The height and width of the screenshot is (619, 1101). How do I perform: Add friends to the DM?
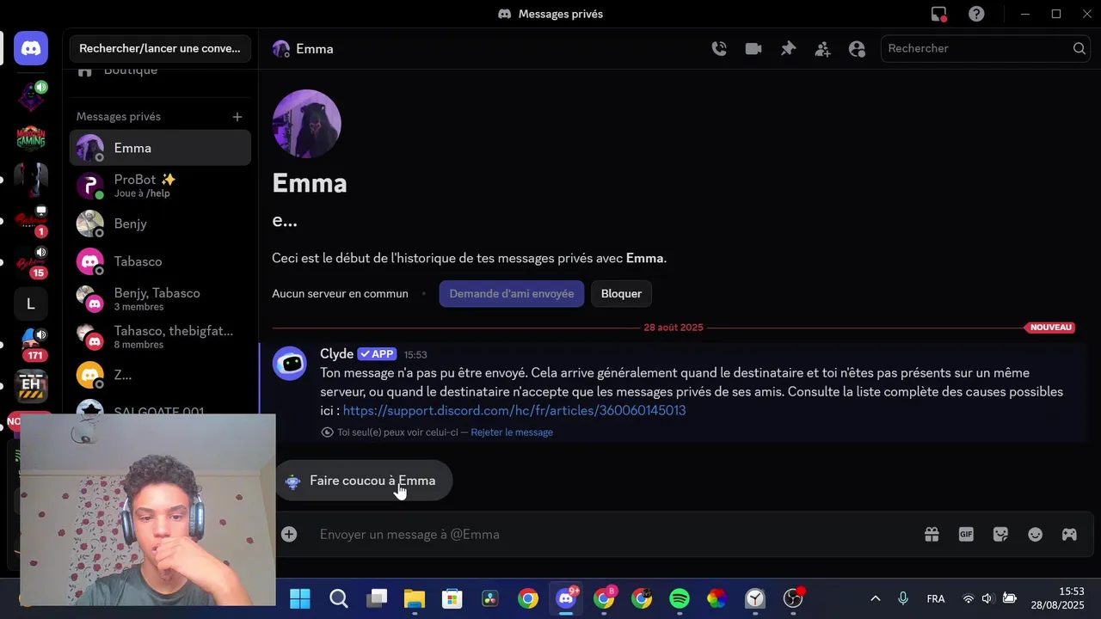[x=822, y=49]
